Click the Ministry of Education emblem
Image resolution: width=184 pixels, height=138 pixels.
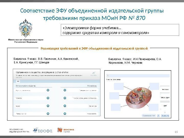(x=26, y=28)
